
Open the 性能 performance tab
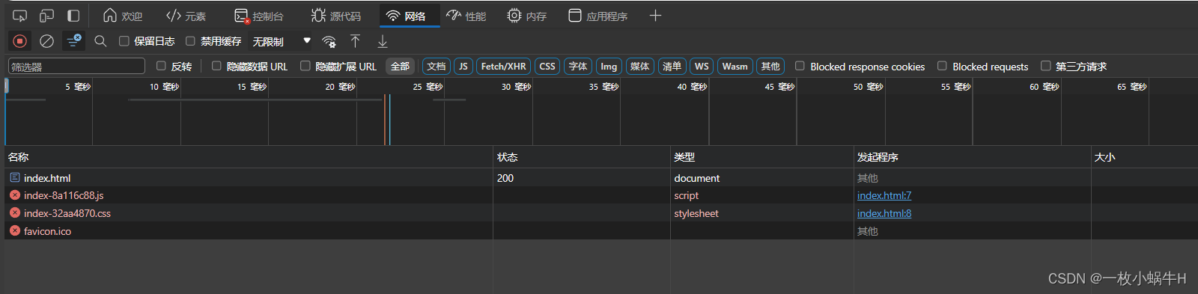point(466,16)
